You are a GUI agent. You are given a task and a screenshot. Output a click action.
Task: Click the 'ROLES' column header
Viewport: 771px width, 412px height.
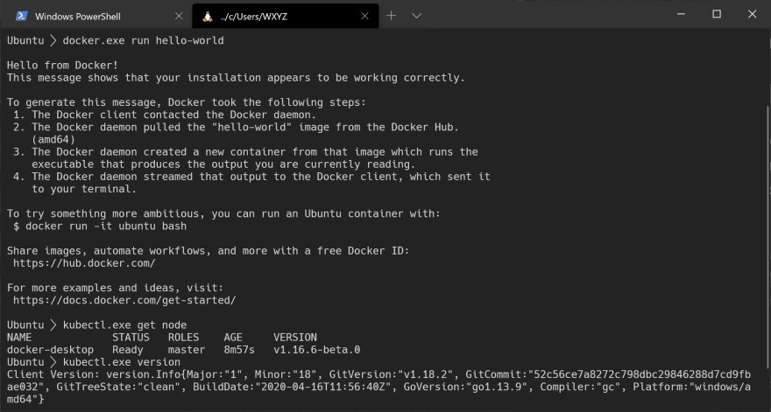coord(183,338)
